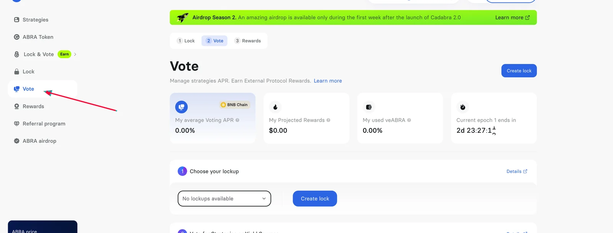Switch to step 3 Rewards tab
The image size is (613, 233).
pyautogui.click(x=248, y=41)
